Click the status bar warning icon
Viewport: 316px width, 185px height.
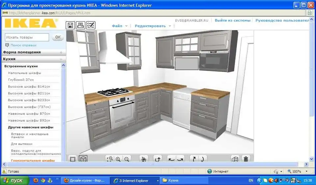pyautogui.click(x=4, y=171)
